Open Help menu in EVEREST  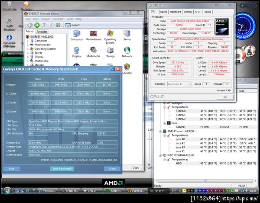[79, 19]
